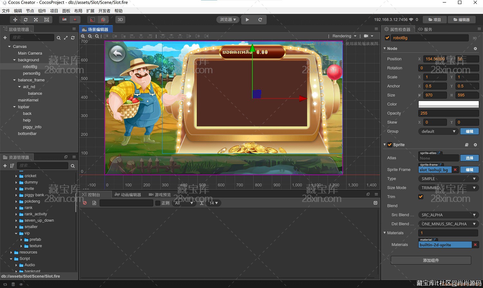Click the Color swatch in inspector
The height and width of the screenshot is (288, 483).
(x=449, y=104)
